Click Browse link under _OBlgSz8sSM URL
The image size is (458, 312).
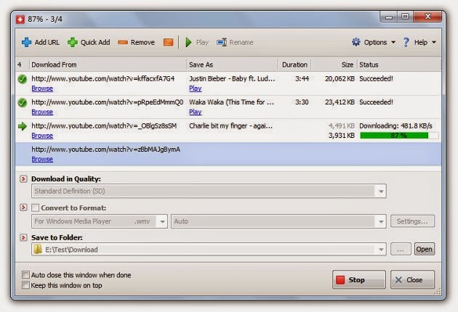click(42, 136)
